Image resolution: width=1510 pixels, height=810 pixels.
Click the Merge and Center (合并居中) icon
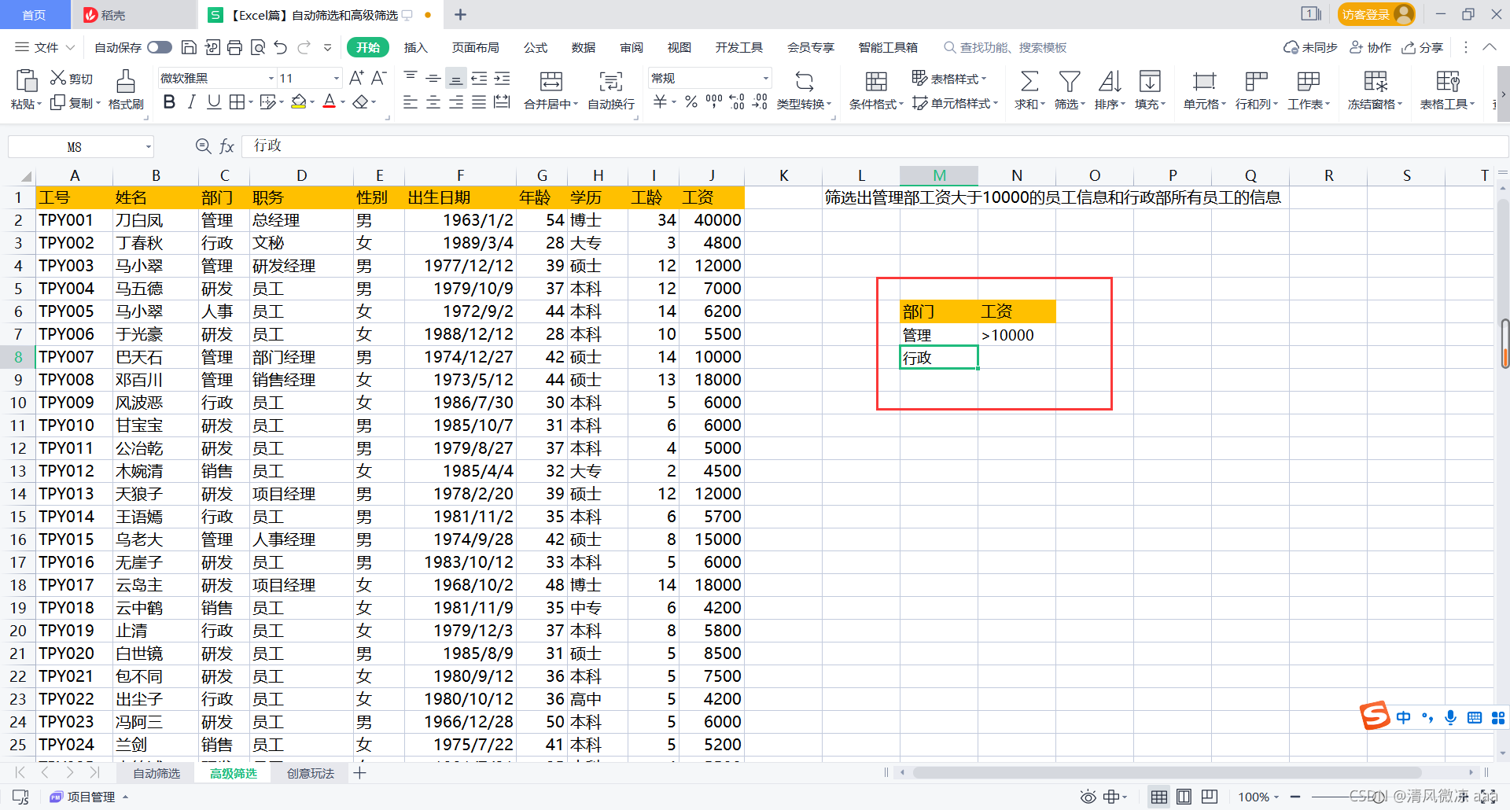(551, 81)
